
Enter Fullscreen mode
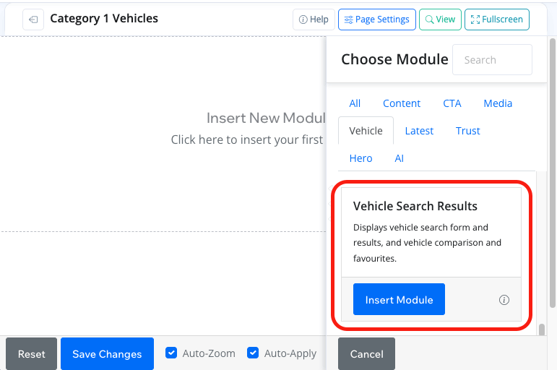pyautogui.click(x=496, y=20)
